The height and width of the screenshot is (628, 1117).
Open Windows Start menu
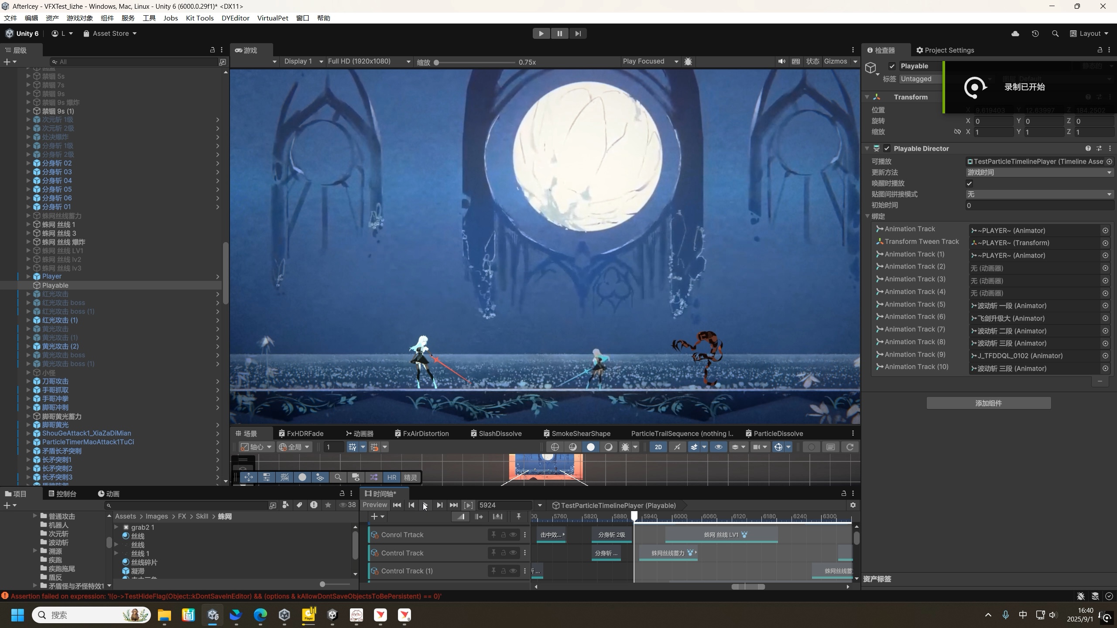17,615
